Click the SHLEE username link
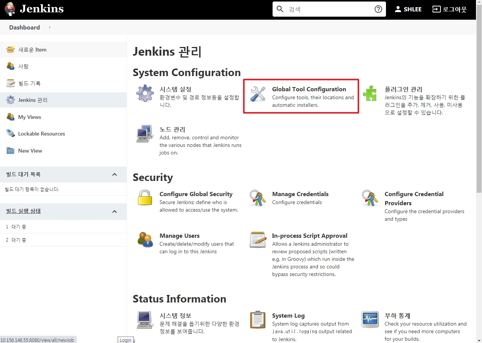482x343 pixels. 412,9
